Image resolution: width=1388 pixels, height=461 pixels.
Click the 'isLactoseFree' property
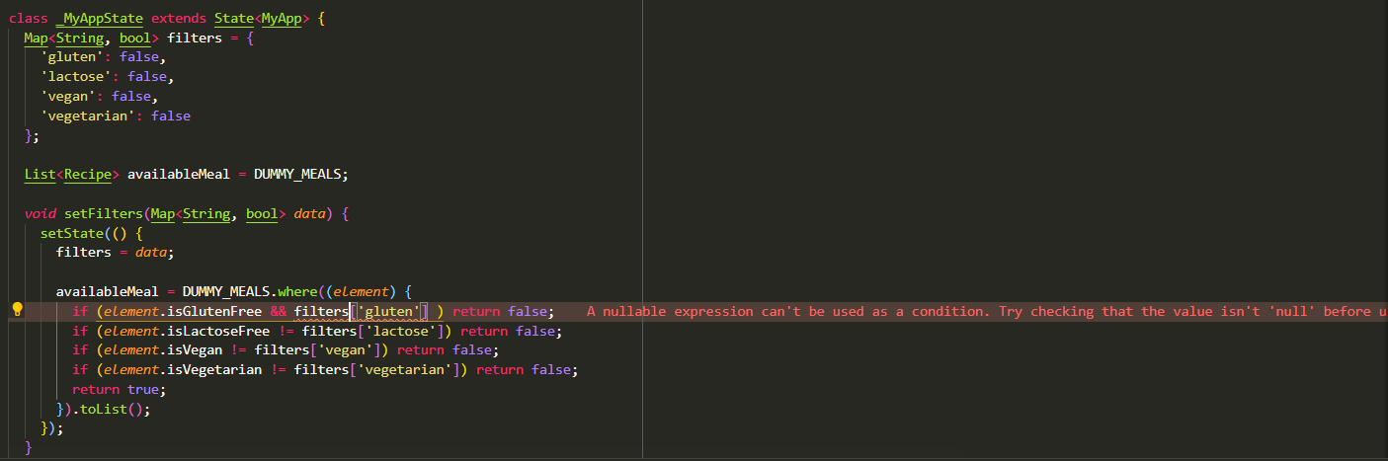[x=218, y=332]
